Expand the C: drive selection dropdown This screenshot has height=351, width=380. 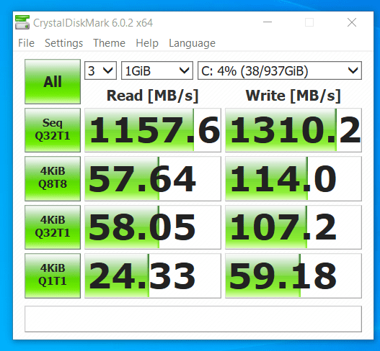pos(280,70)
